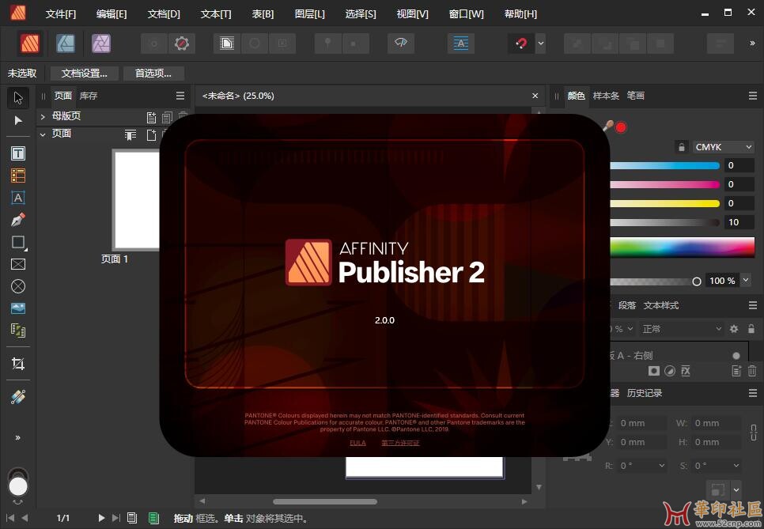Screen dimensions: 764x529
Task: Close the <未命名> document tab
Action: pos(535,96)
